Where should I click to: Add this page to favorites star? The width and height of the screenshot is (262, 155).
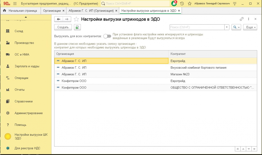click(x=76, y=19)
